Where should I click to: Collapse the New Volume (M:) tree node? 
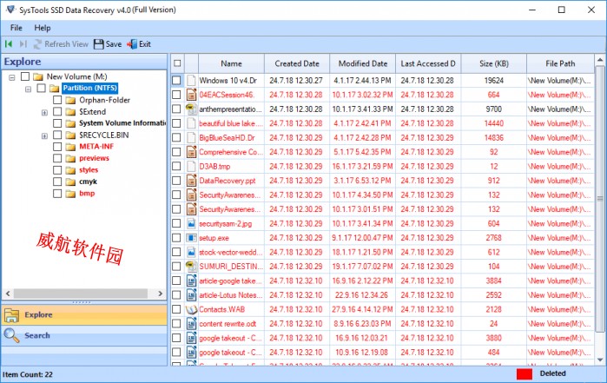coord(13,76)
